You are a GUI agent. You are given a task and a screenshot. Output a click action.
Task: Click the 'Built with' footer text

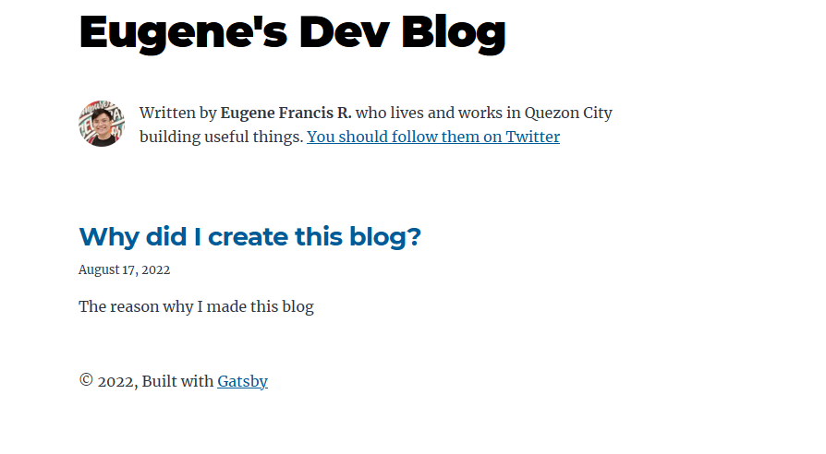point(177,381)
